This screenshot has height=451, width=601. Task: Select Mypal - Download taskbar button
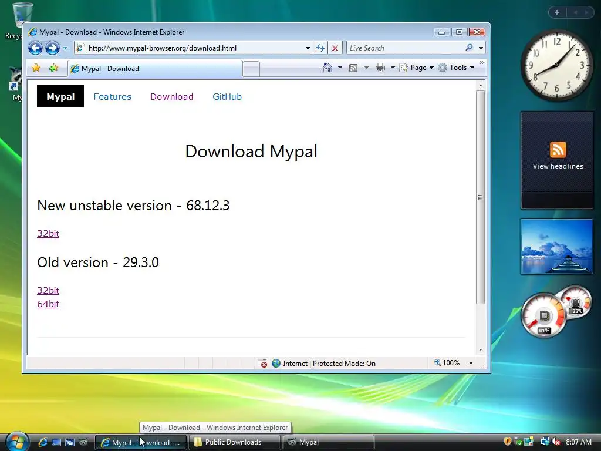tap(141, 442)
